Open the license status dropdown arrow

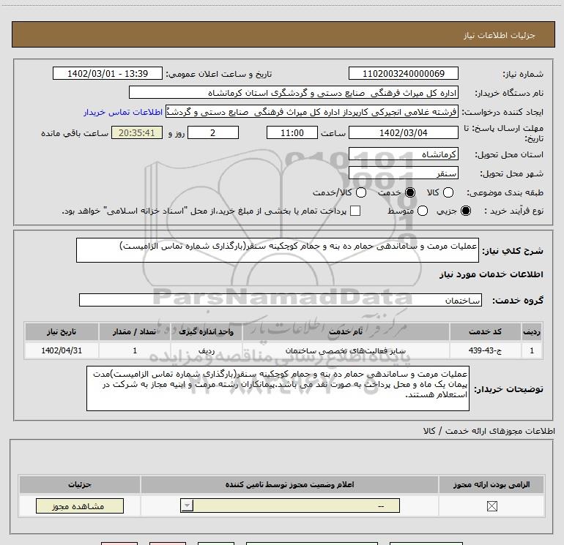coord(187,505)
